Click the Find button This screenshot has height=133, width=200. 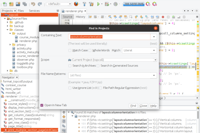pyautogui.click(x=133, y=106)
